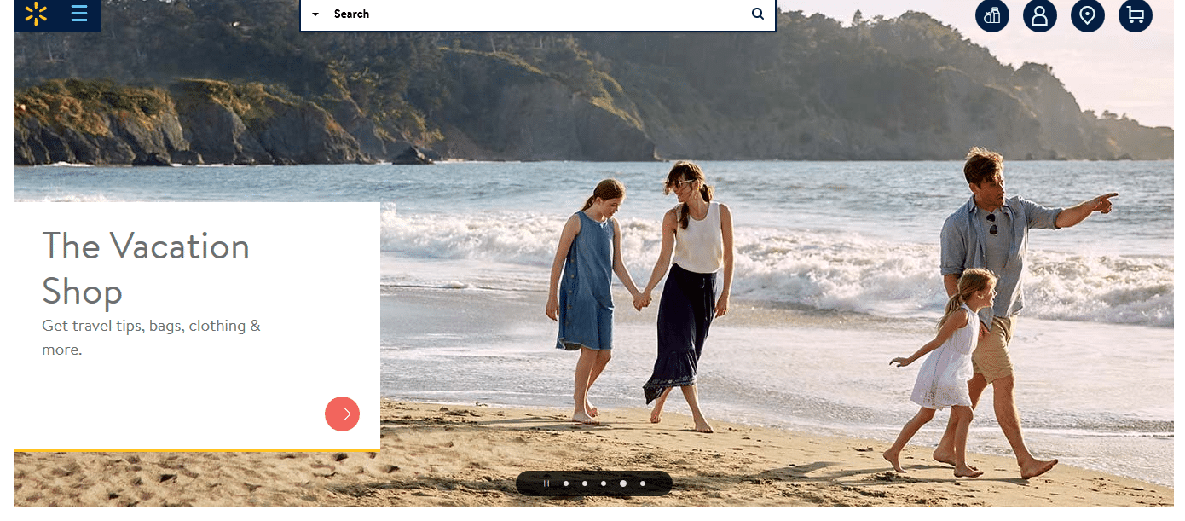The width and height of the screenshot is (1185, 521).
Task: Select the enlarged active carousel dot
Action: click(623, 483)
